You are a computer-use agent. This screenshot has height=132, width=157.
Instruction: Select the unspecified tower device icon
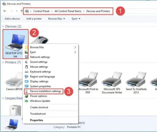point(15,110)
